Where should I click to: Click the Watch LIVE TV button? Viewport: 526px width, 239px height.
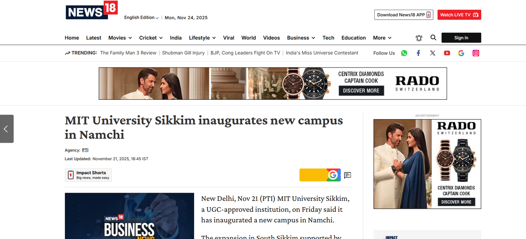(459, 15)
